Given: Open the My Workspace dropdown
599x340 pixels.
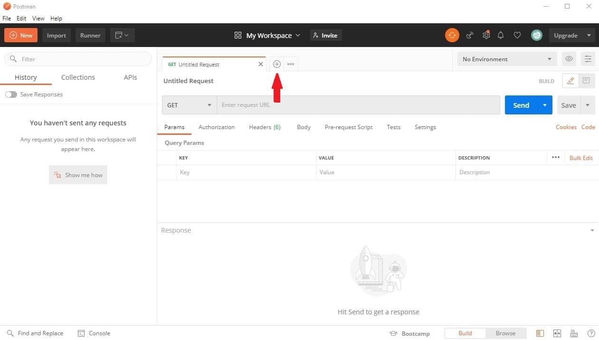Looking at the screenshot, I should (x=267, y=35).
